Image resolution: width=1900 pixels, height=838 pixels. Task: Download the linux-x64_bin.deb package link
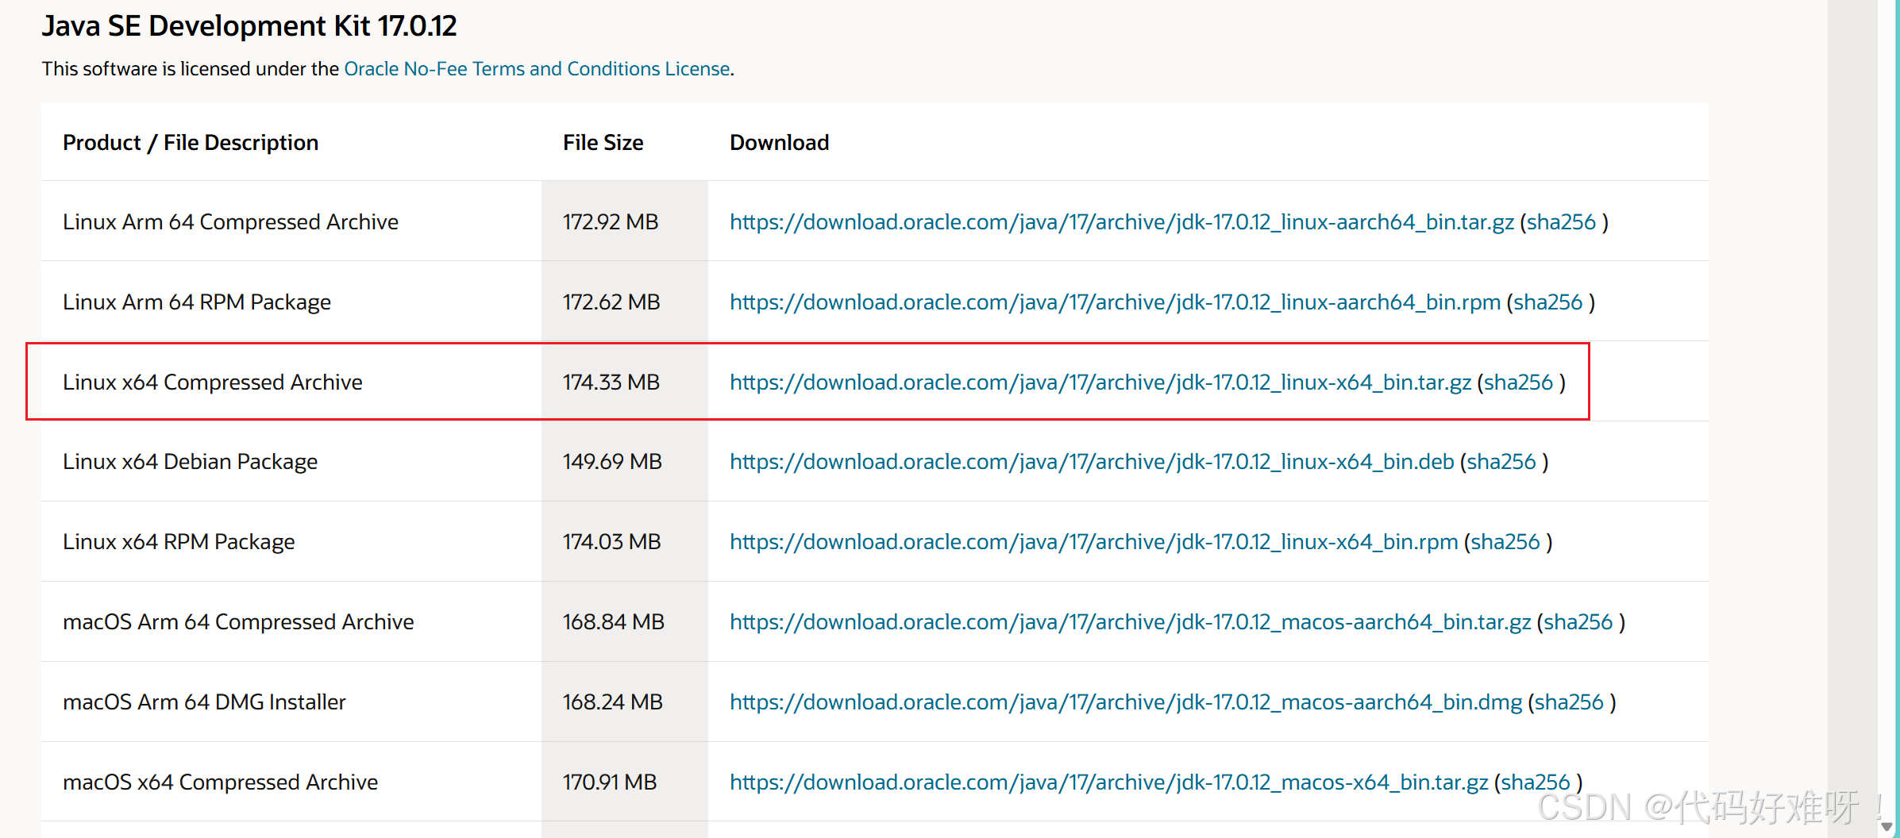1092,462
